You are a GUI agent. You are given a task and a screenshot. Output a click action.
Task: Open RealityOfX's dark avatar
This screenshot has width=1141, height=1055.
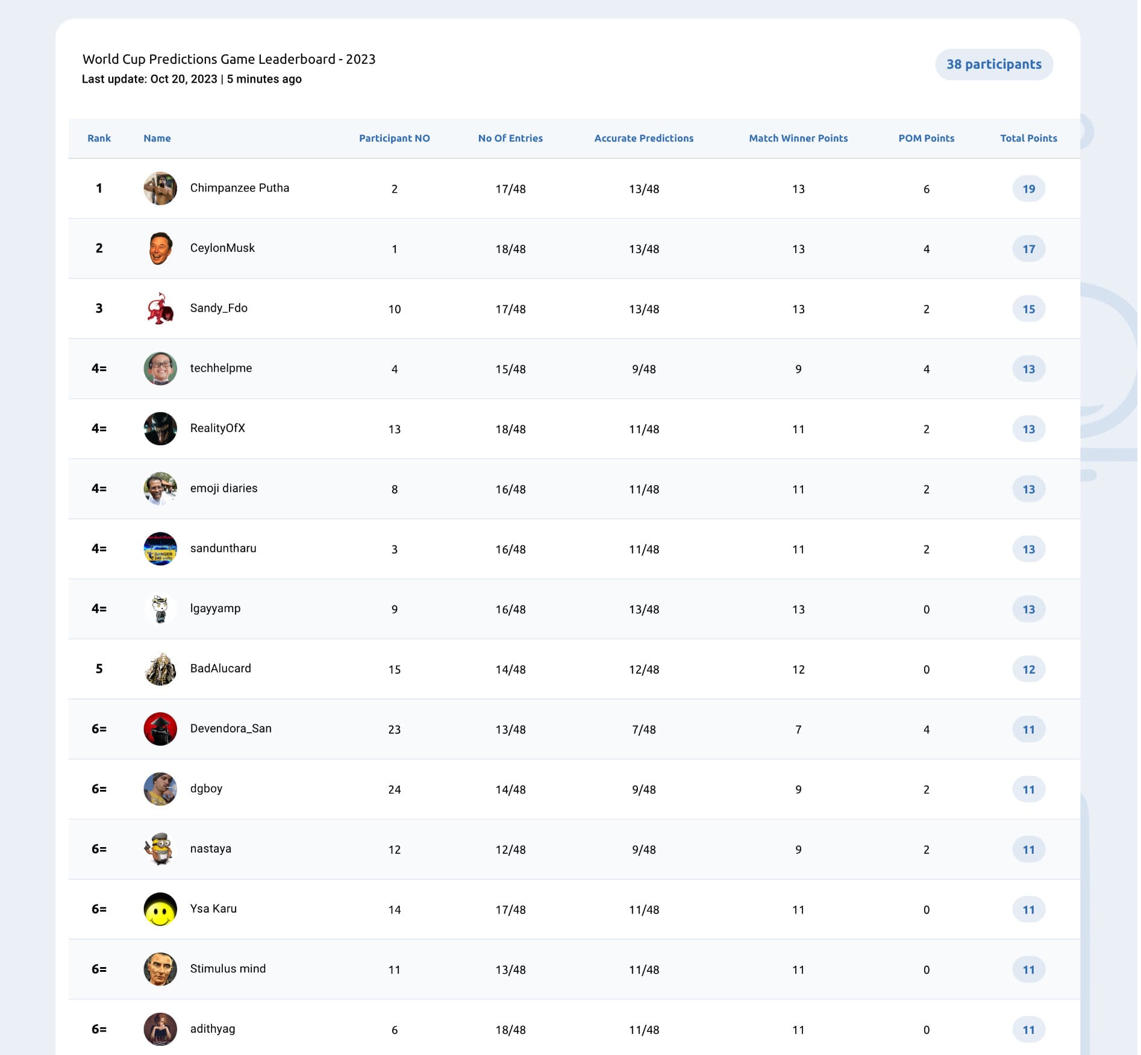(x=160, y=428)
